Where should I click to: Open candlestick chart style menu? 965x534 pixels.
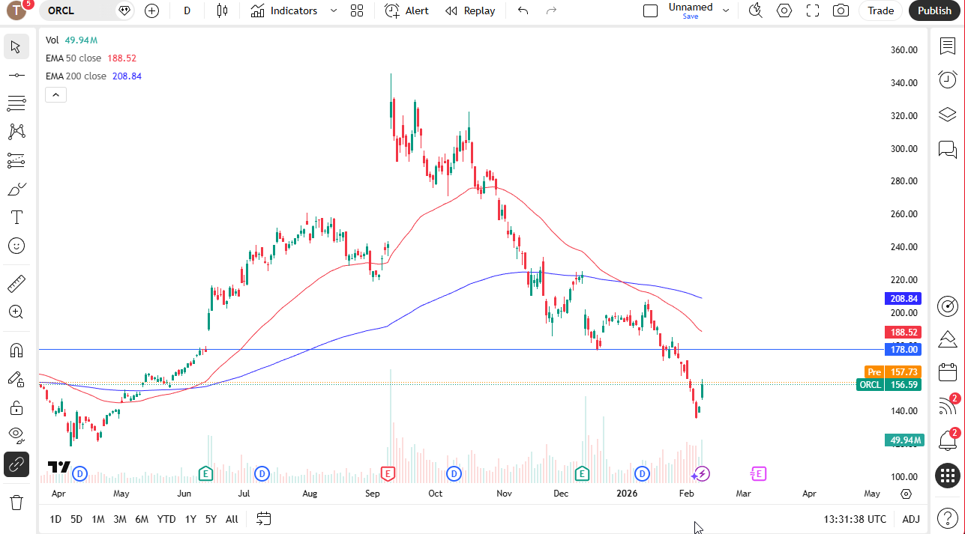pos(222,10)
